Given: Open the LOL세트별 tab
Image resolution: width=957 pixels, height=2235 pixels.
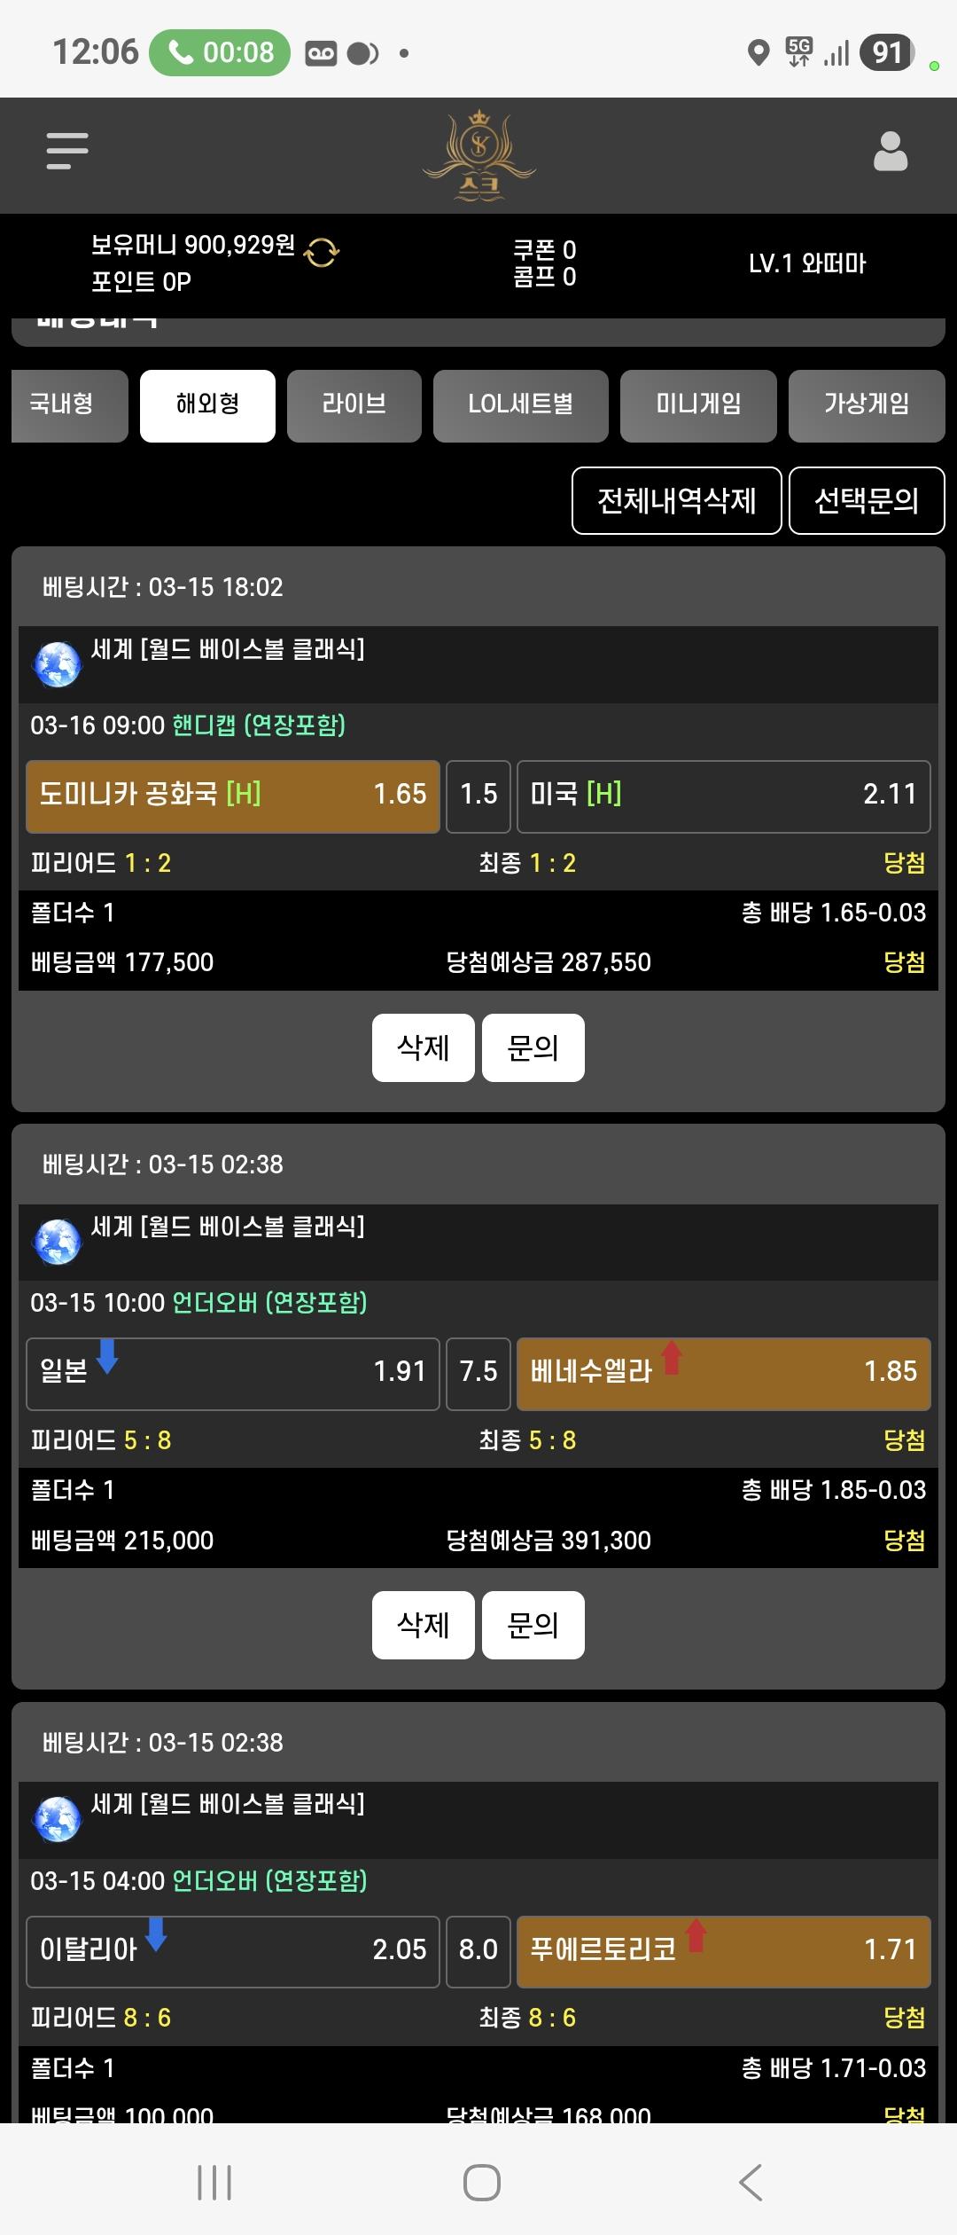Looking at the screenshot, I should (x=520, y=405).
